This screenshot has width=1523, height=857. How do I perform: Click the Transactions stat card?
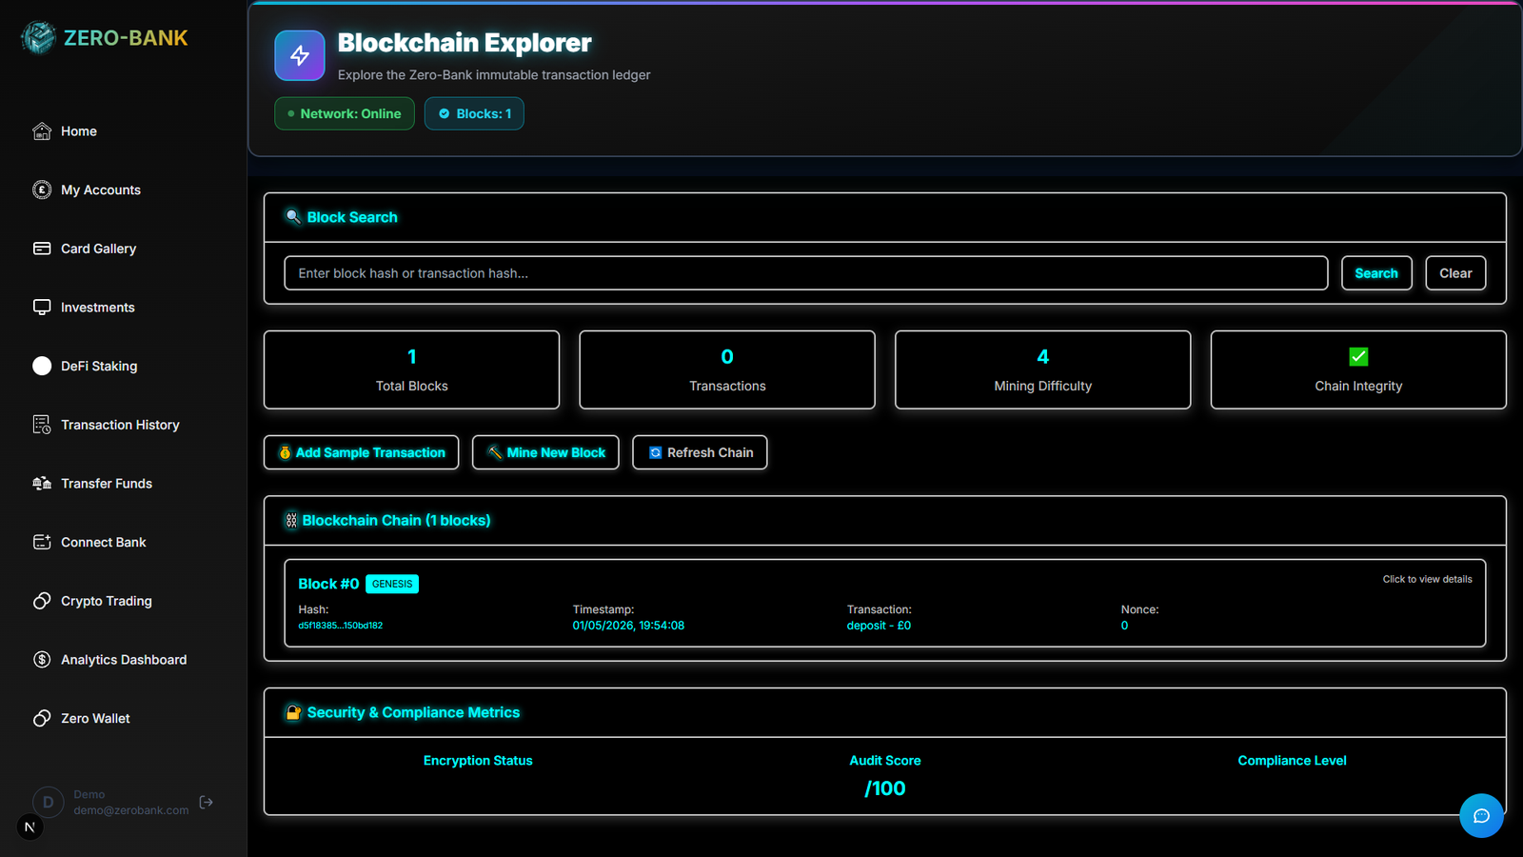click(727, 369)
